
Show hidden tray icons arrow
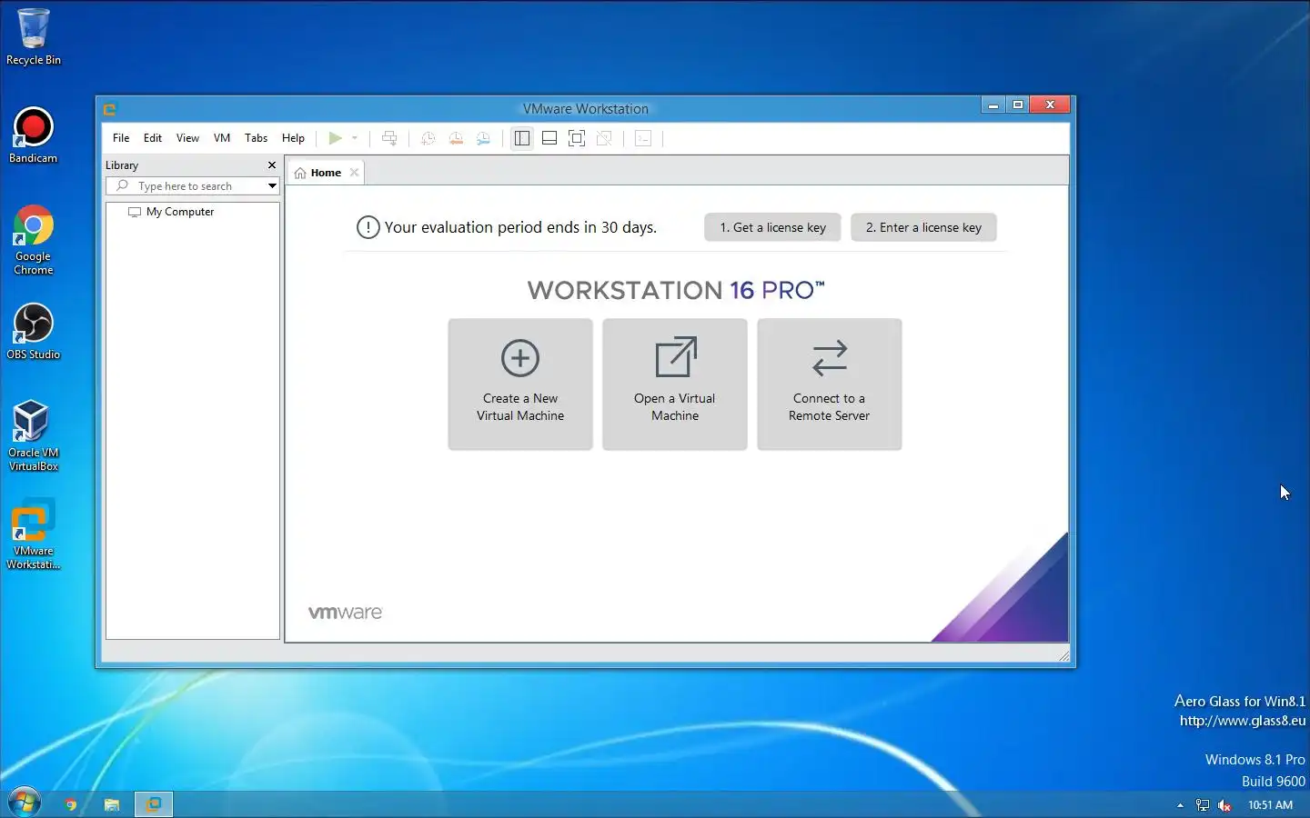coord(1180,805)
